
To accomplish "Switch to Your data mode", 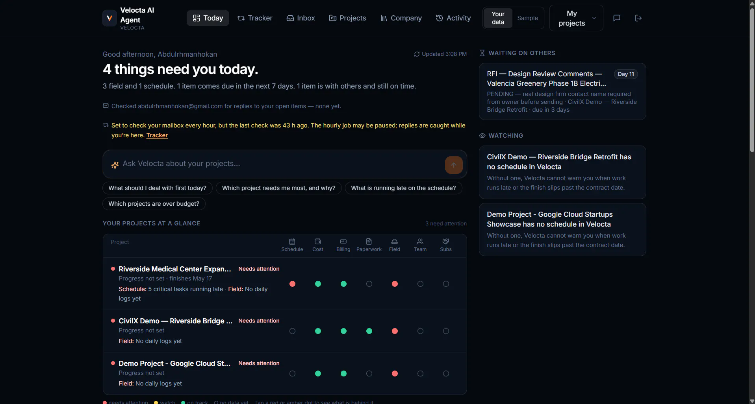I will 498,18.
